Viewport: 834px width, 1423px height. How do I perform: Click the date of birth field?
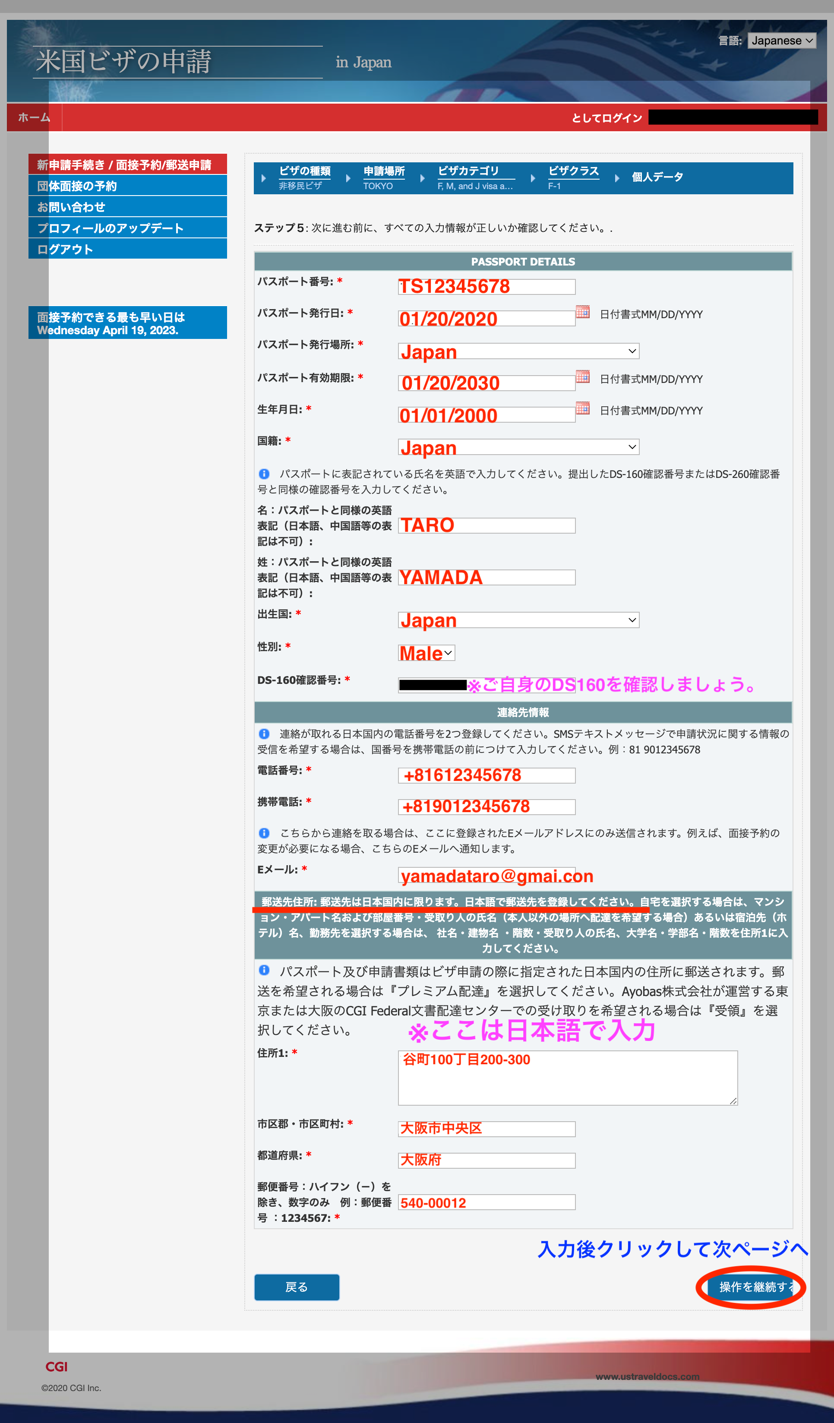(x=487, y=414)
